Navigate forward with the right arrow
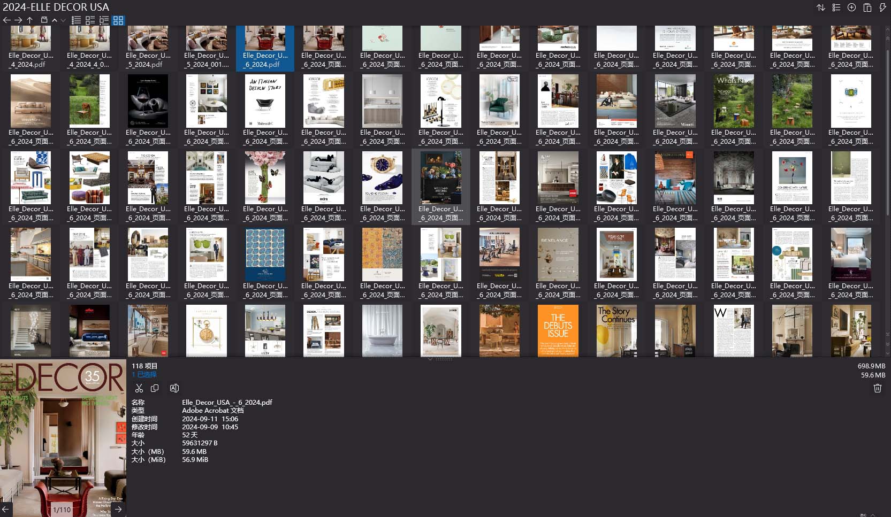The height and width of the screenshot is (517, 891). 18,20
